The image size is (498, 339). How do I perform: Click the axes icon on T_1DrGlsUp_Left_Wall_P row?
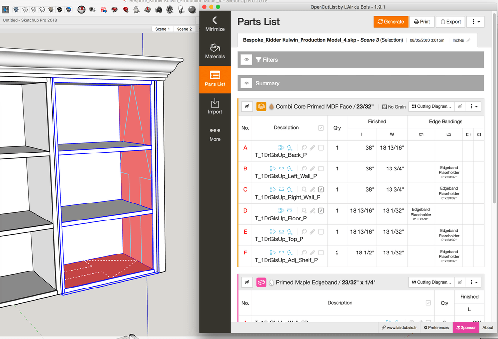pyautogui.click(x=290, y=169)
